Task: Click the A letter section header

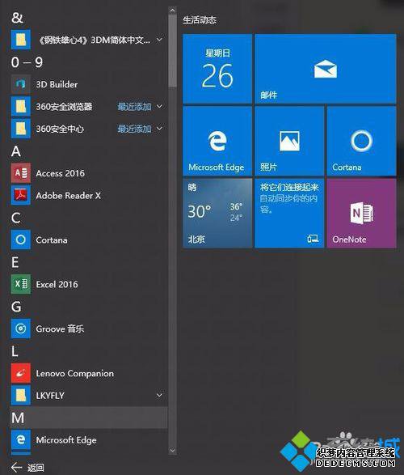Action: point(16,151)
